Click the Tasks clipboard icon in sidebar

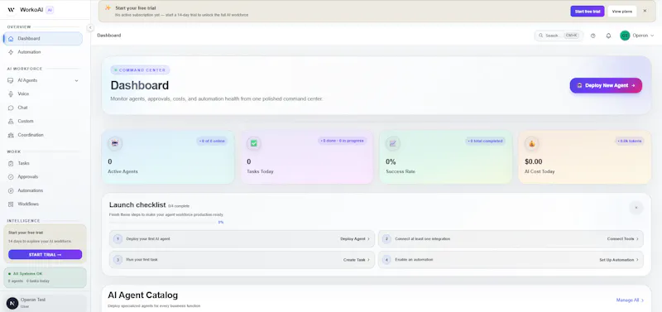pos(11,163)
